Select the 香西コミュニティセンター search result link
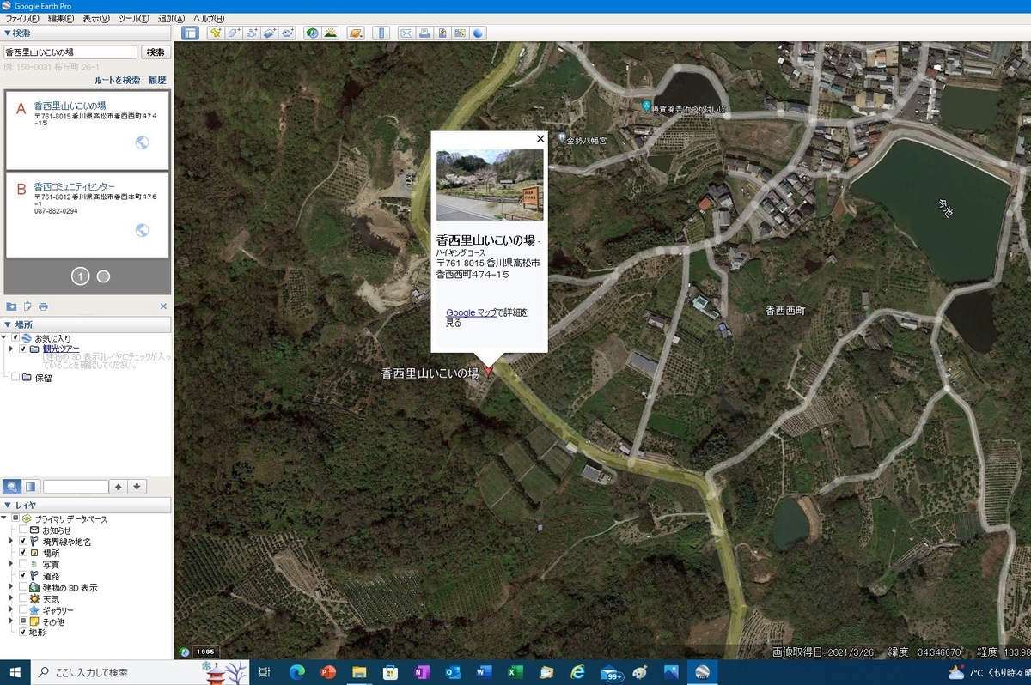The height and width of the screenshot is (685, 1031). pyautogui.click(x=75, y=186)
